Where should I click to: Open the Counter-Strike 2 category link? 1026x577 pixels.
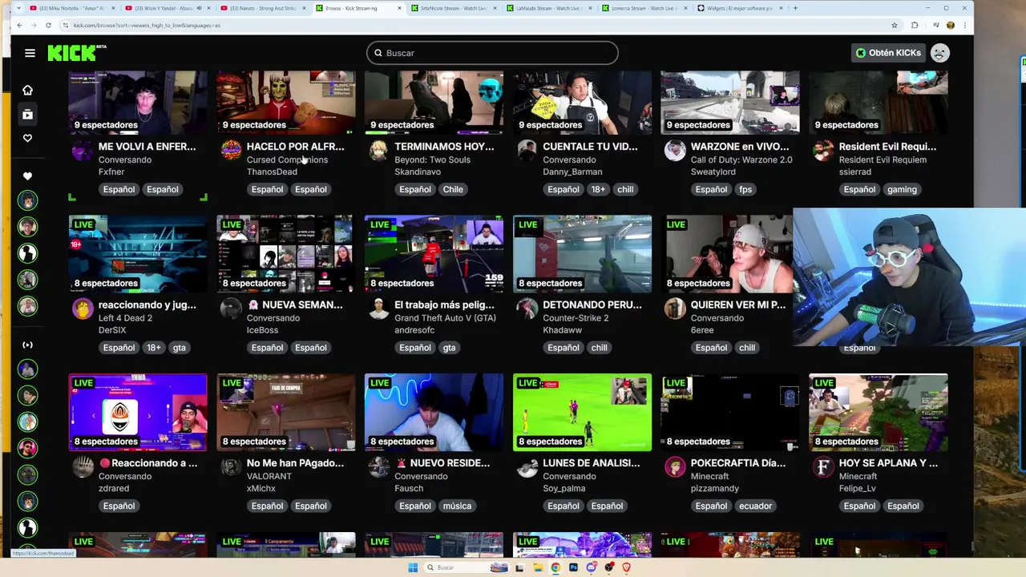[576, 318]
